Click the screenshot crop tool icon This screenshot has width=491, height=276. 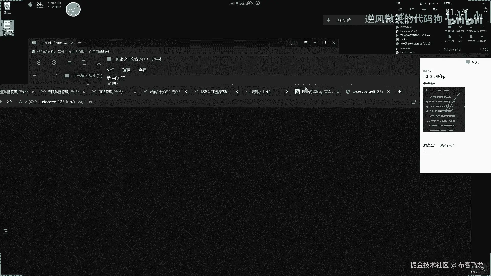(x=460, y=38)
